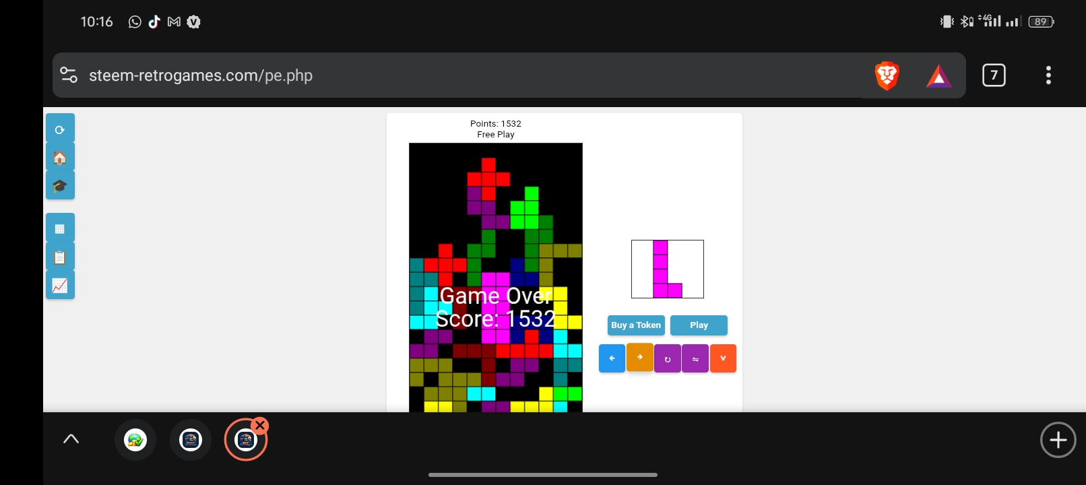Add a new tab with plus button
The image size is (1086, 485).
pos(1058,440)
